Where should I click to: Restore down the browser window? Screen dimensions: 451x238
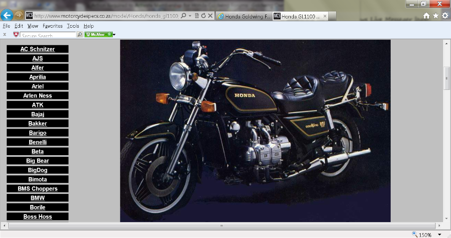[424, 4]
